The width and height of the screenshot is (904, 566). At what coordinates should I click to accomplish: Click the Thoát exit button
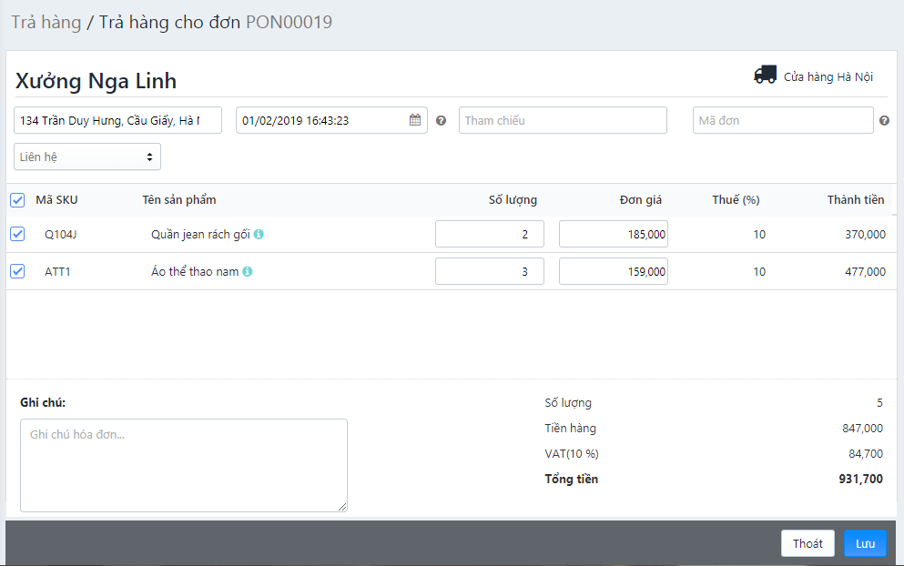point(808,543)
